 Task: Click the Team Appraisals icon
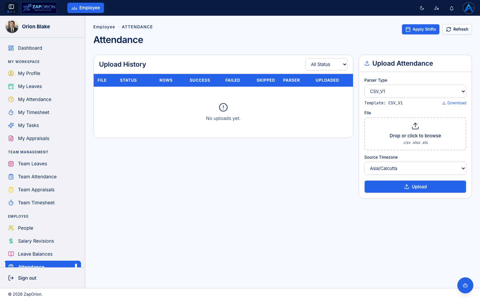(11, 190)
